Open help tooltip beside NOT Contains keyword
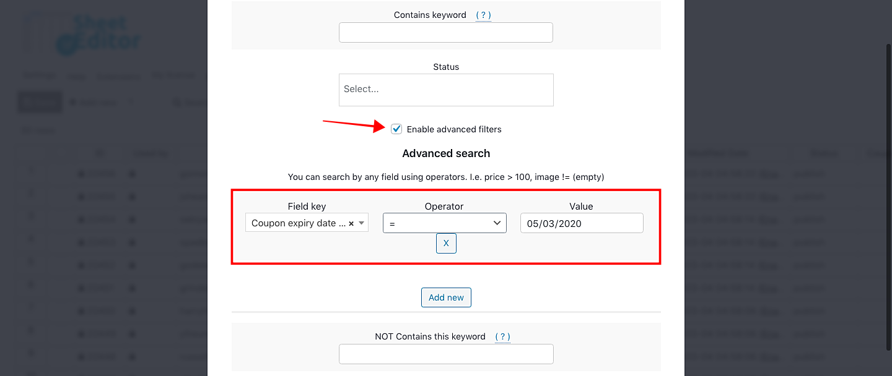 [502, 336]
